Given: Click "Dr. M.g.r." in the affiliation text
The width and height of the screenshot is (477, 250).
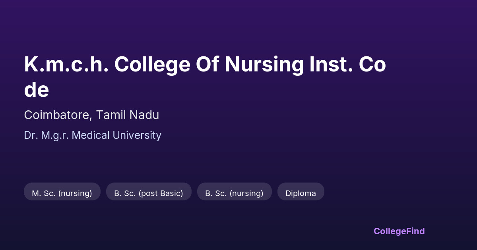Looking at the screenshot, I should [47, 135].
